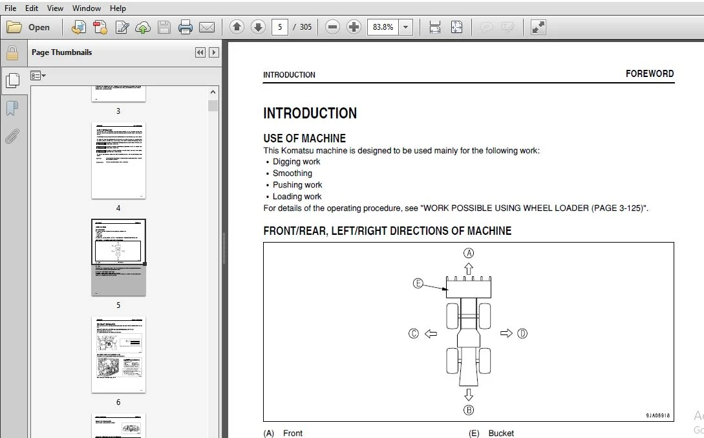
Task: Click the circled B label in diagram
Action: 468,410
